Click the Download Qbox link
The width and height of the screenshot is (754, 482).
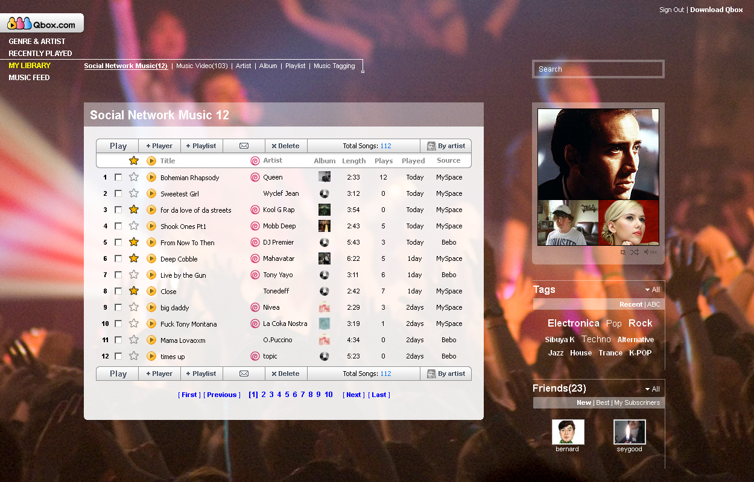(717, 10)
